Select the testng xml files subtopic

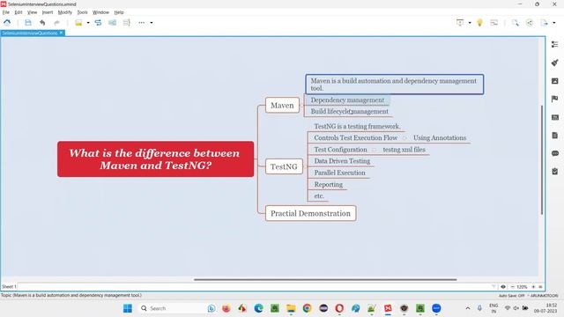coord(404,150)
